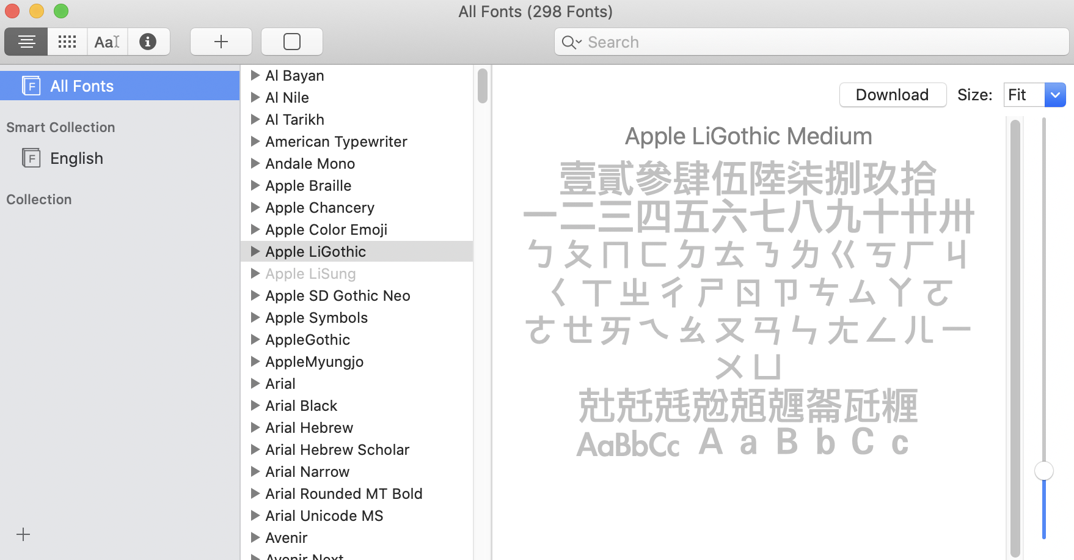Expand Al Bayan font family
Viewport: 1074px width, 560px height.
click(x=255, y=75)
